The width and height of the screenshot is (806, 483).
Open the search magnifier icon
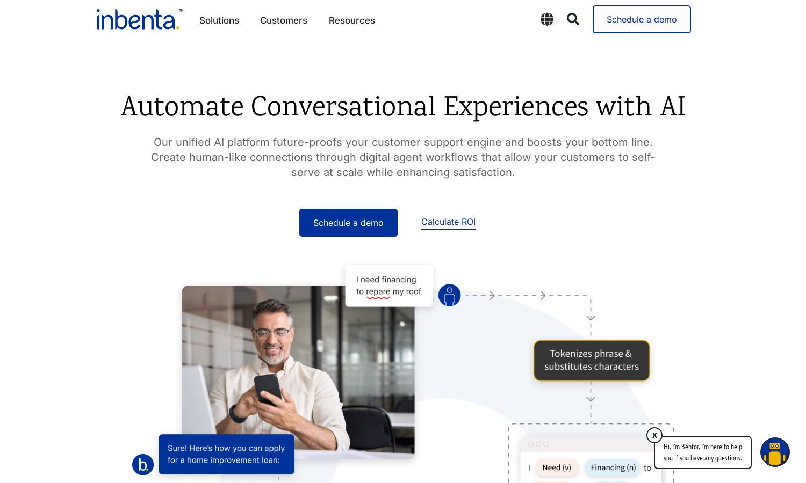(x=573, y=19)
